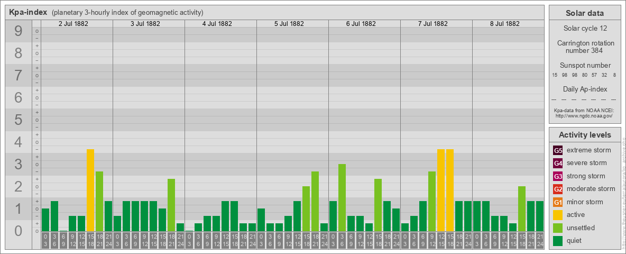The height and width of the screenshot is (254, 626).
Task: Click the Kp scale number 5
Action: click(x=19, y=120)
